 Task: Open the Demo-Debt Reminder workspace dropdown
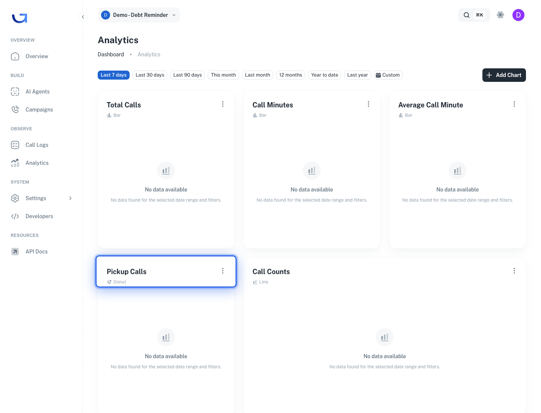click(x=139, y=15)
